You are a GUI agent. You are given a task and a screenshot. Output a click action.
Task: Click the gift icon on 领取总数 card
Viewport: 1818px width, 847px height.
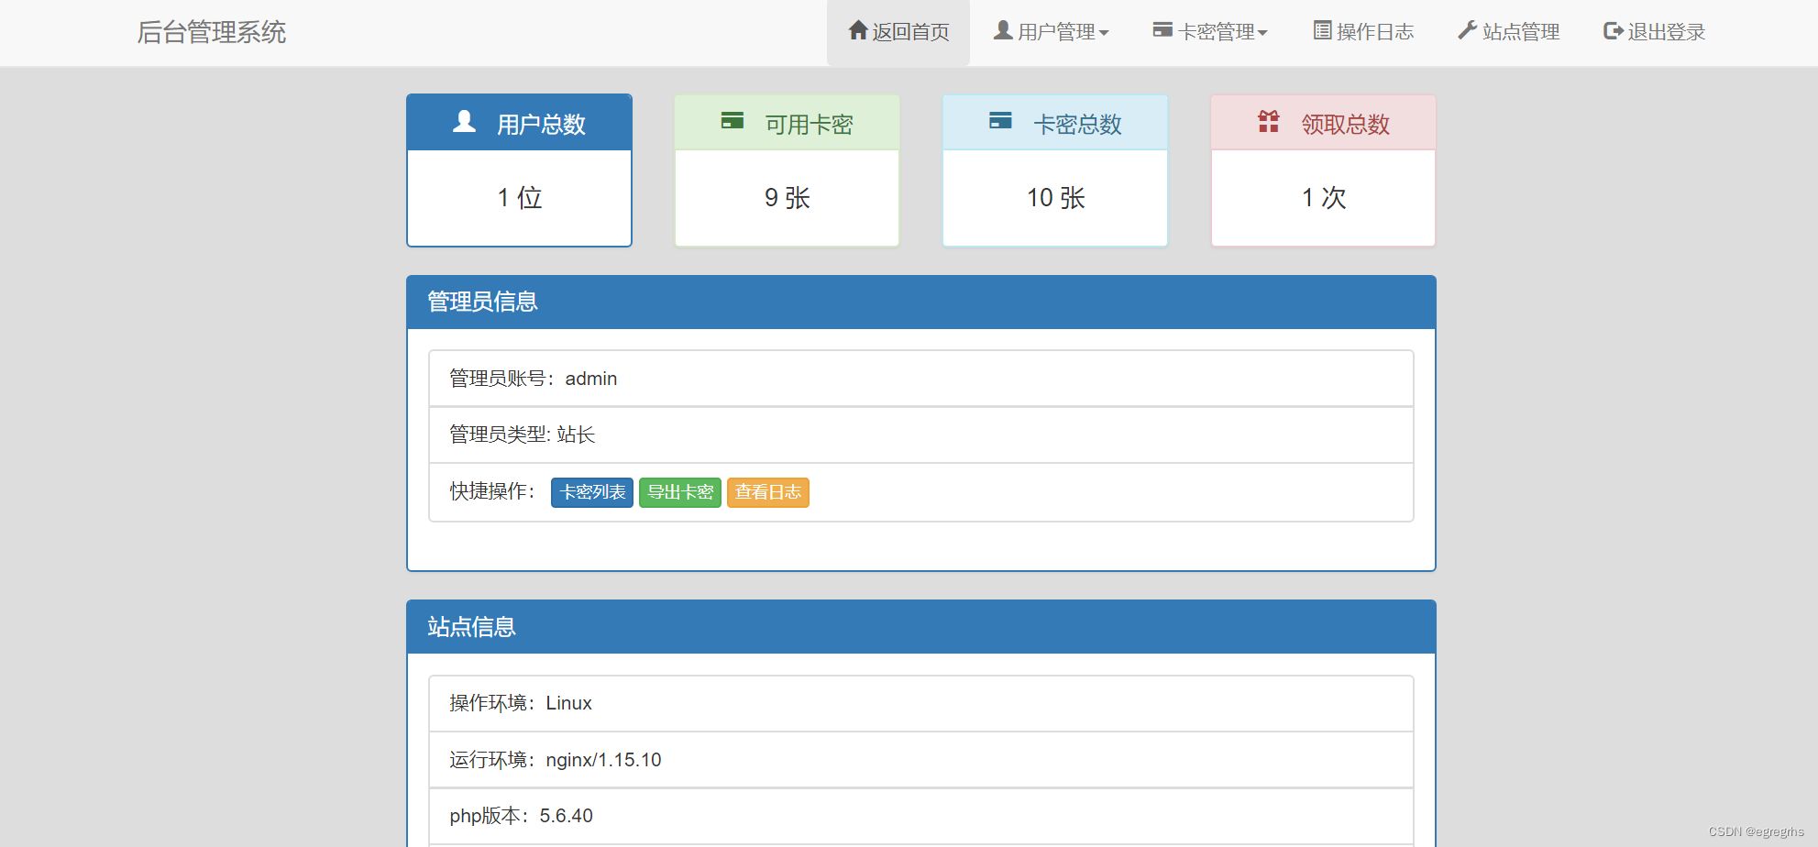1268,121
